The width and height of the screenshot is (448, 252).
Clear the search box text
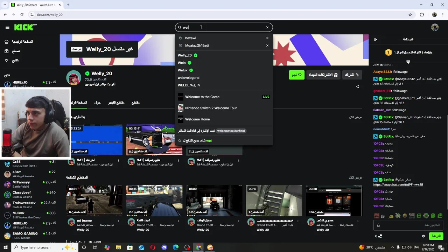pos(267,27)
